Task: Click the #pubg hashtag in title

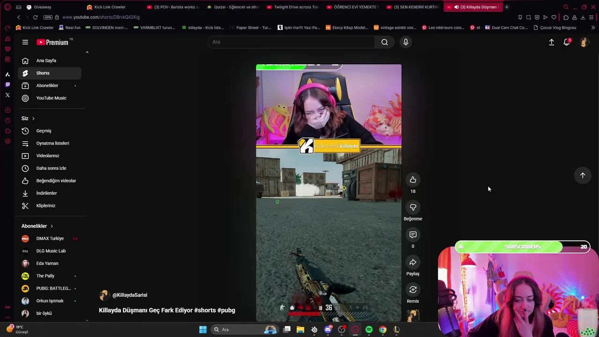Action: tap(226, 310)
